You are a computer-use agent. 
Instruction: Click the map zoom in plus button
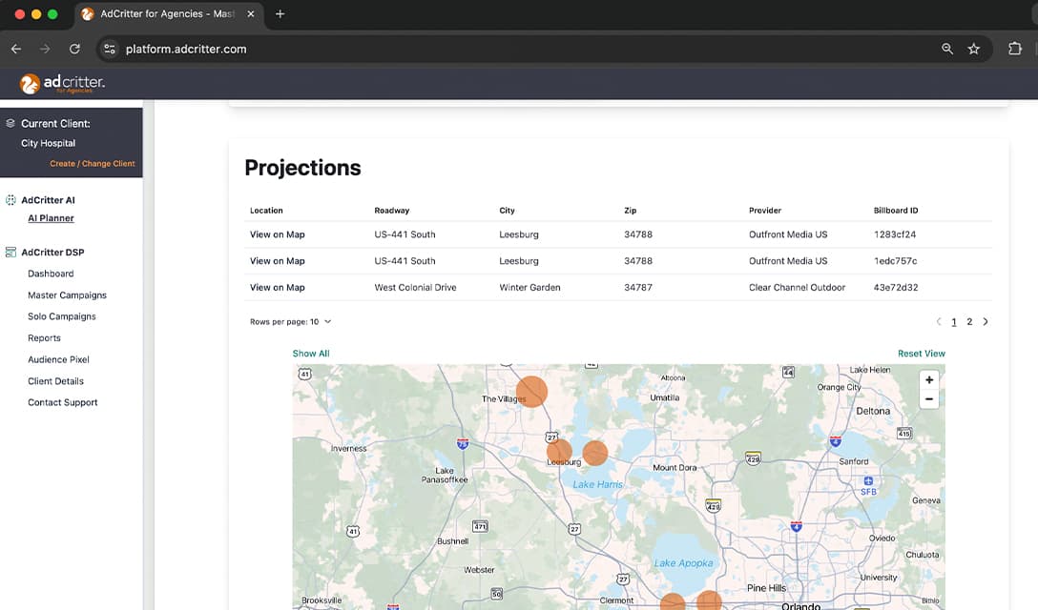click(x=928, y=379)
